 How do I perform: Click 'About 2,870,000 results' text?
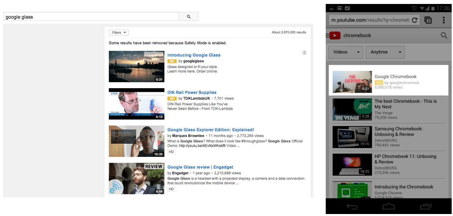pyautogui.click(x=289, y=32)
